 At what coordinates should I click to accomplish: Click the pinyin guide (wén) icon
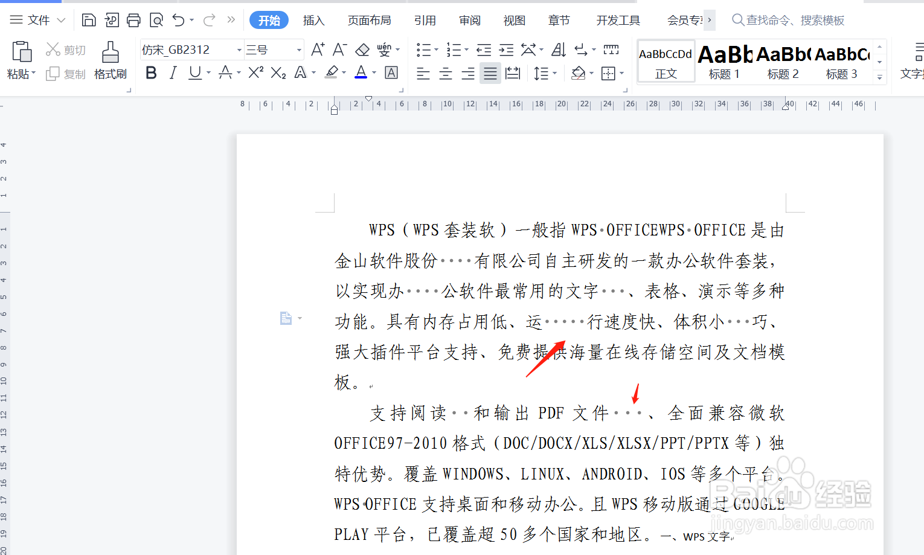(384, 50)
